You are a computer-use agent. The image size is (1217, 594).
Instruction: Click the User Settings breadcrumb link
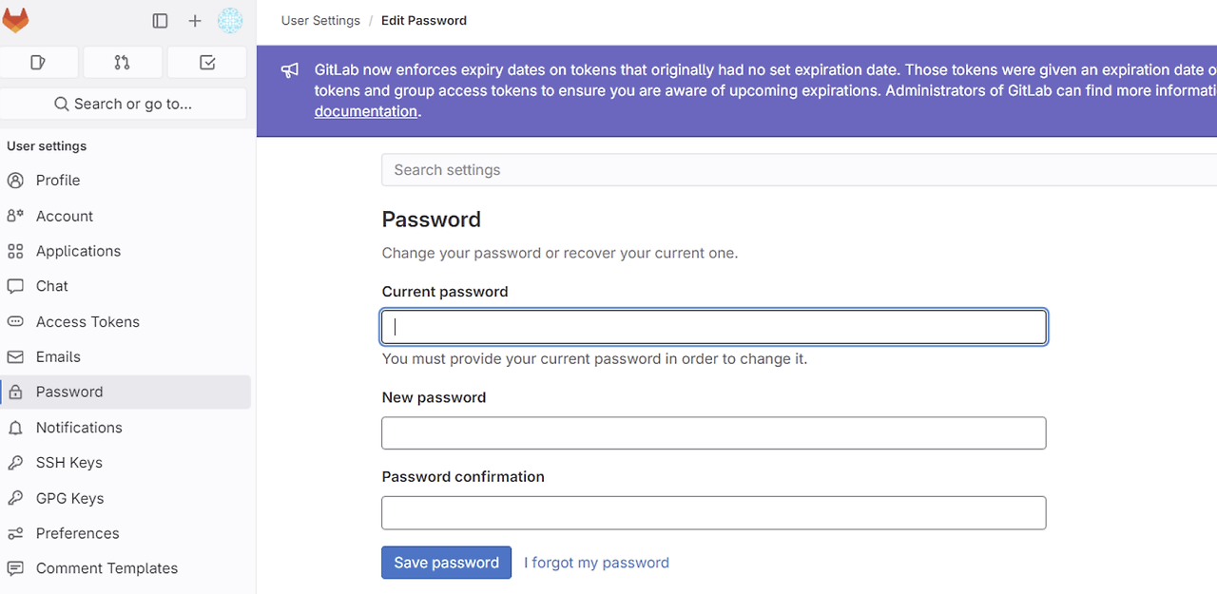tap(320, 20)
